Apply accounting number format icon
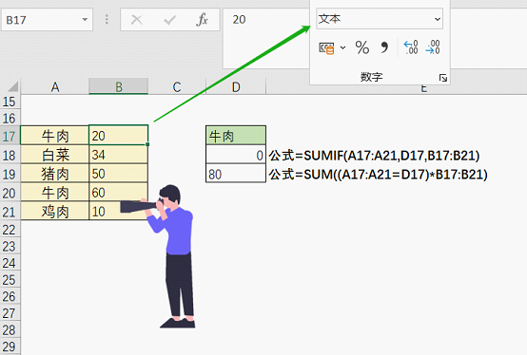 click(326, 48)
